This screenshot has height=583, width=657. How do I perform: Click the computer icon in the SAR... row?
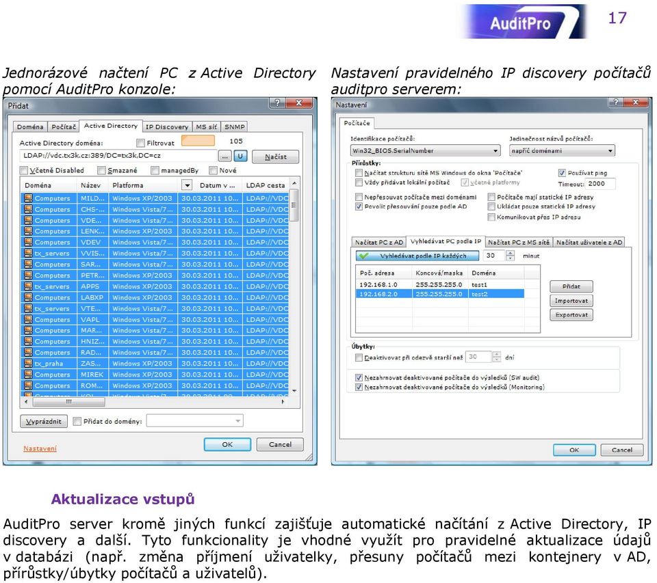click(28, 264)
